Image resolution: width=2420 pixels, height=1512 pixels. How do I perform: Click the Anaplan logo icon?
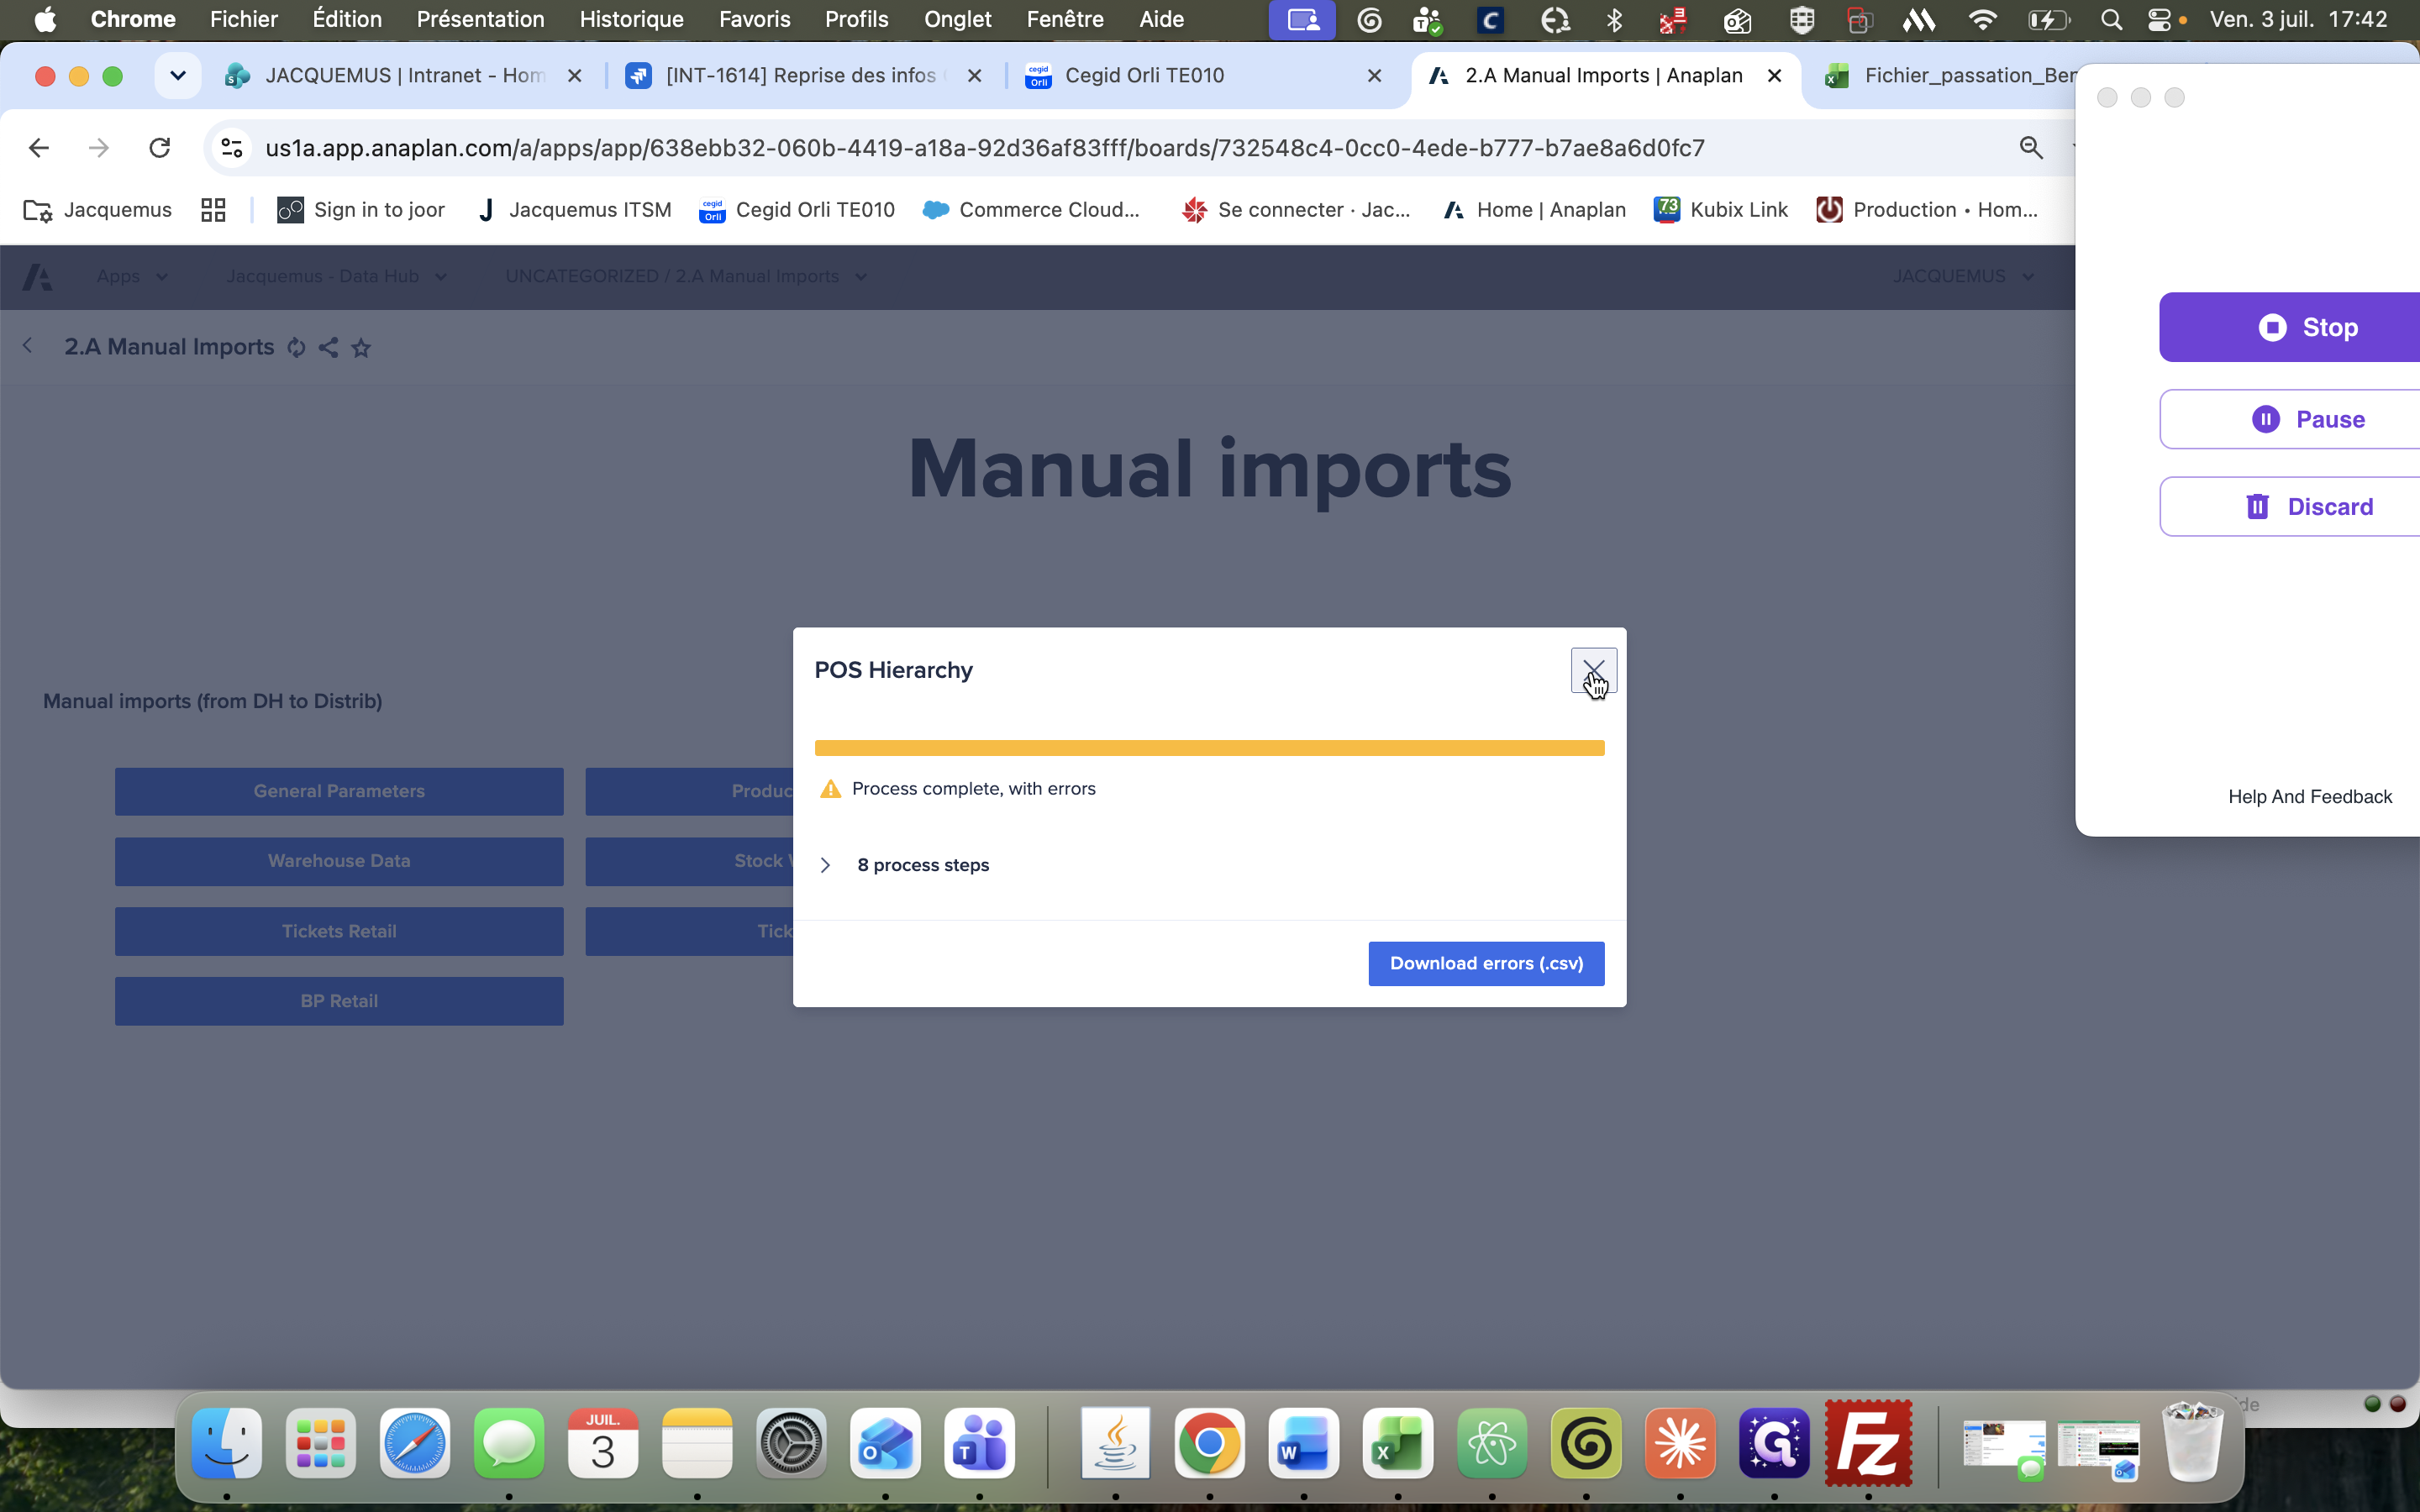[x=38, y=277]
